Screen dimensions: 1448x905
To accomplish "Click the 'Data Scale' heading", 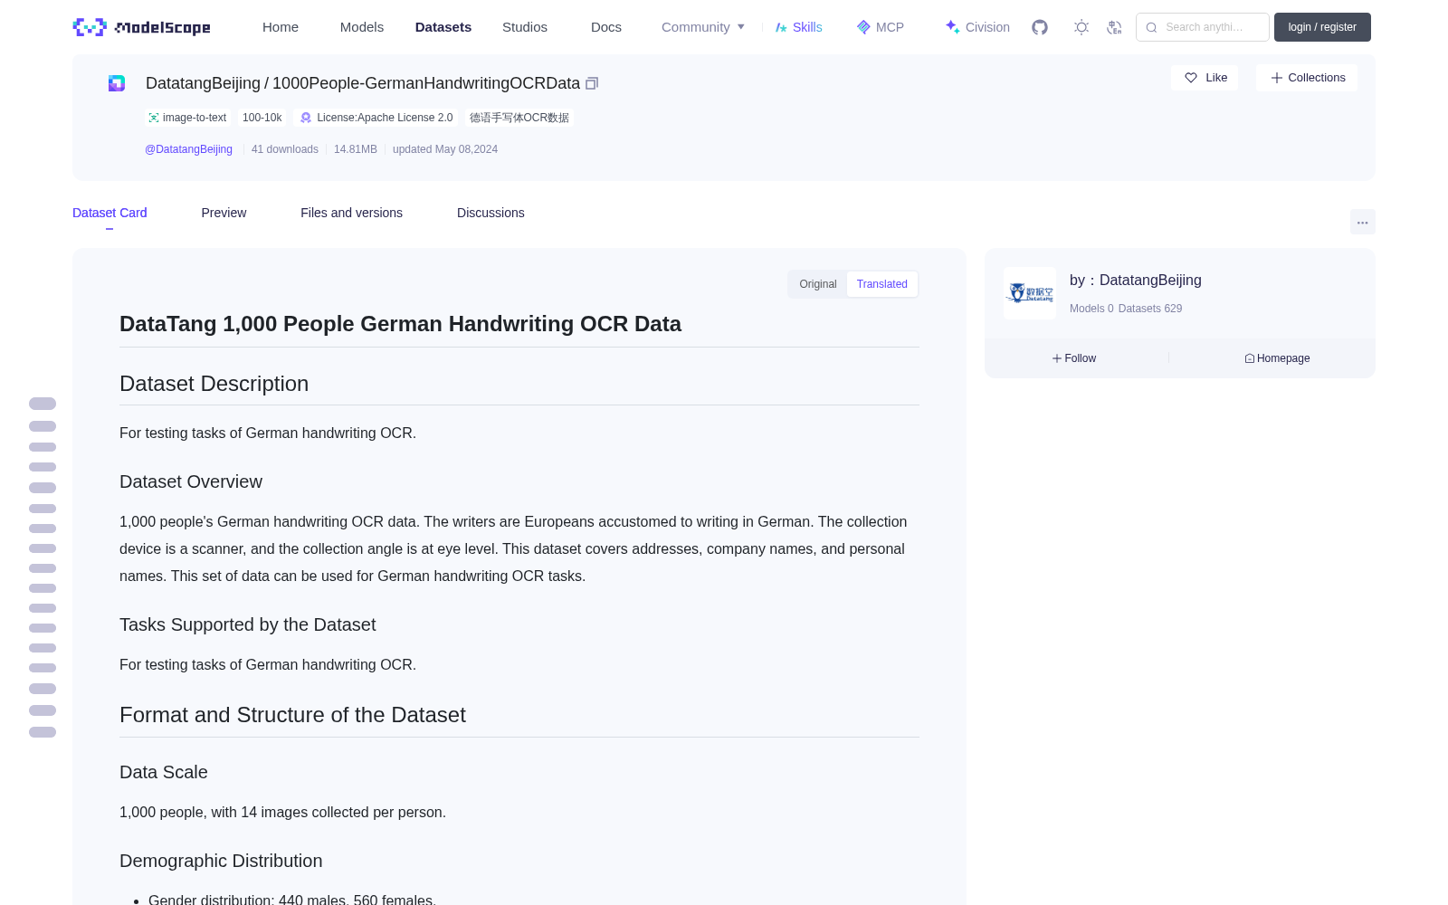I will point(164,772).
